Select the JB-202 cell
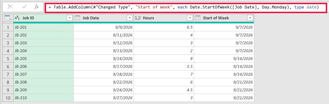 pyautogui.click(x=43, y=35)
